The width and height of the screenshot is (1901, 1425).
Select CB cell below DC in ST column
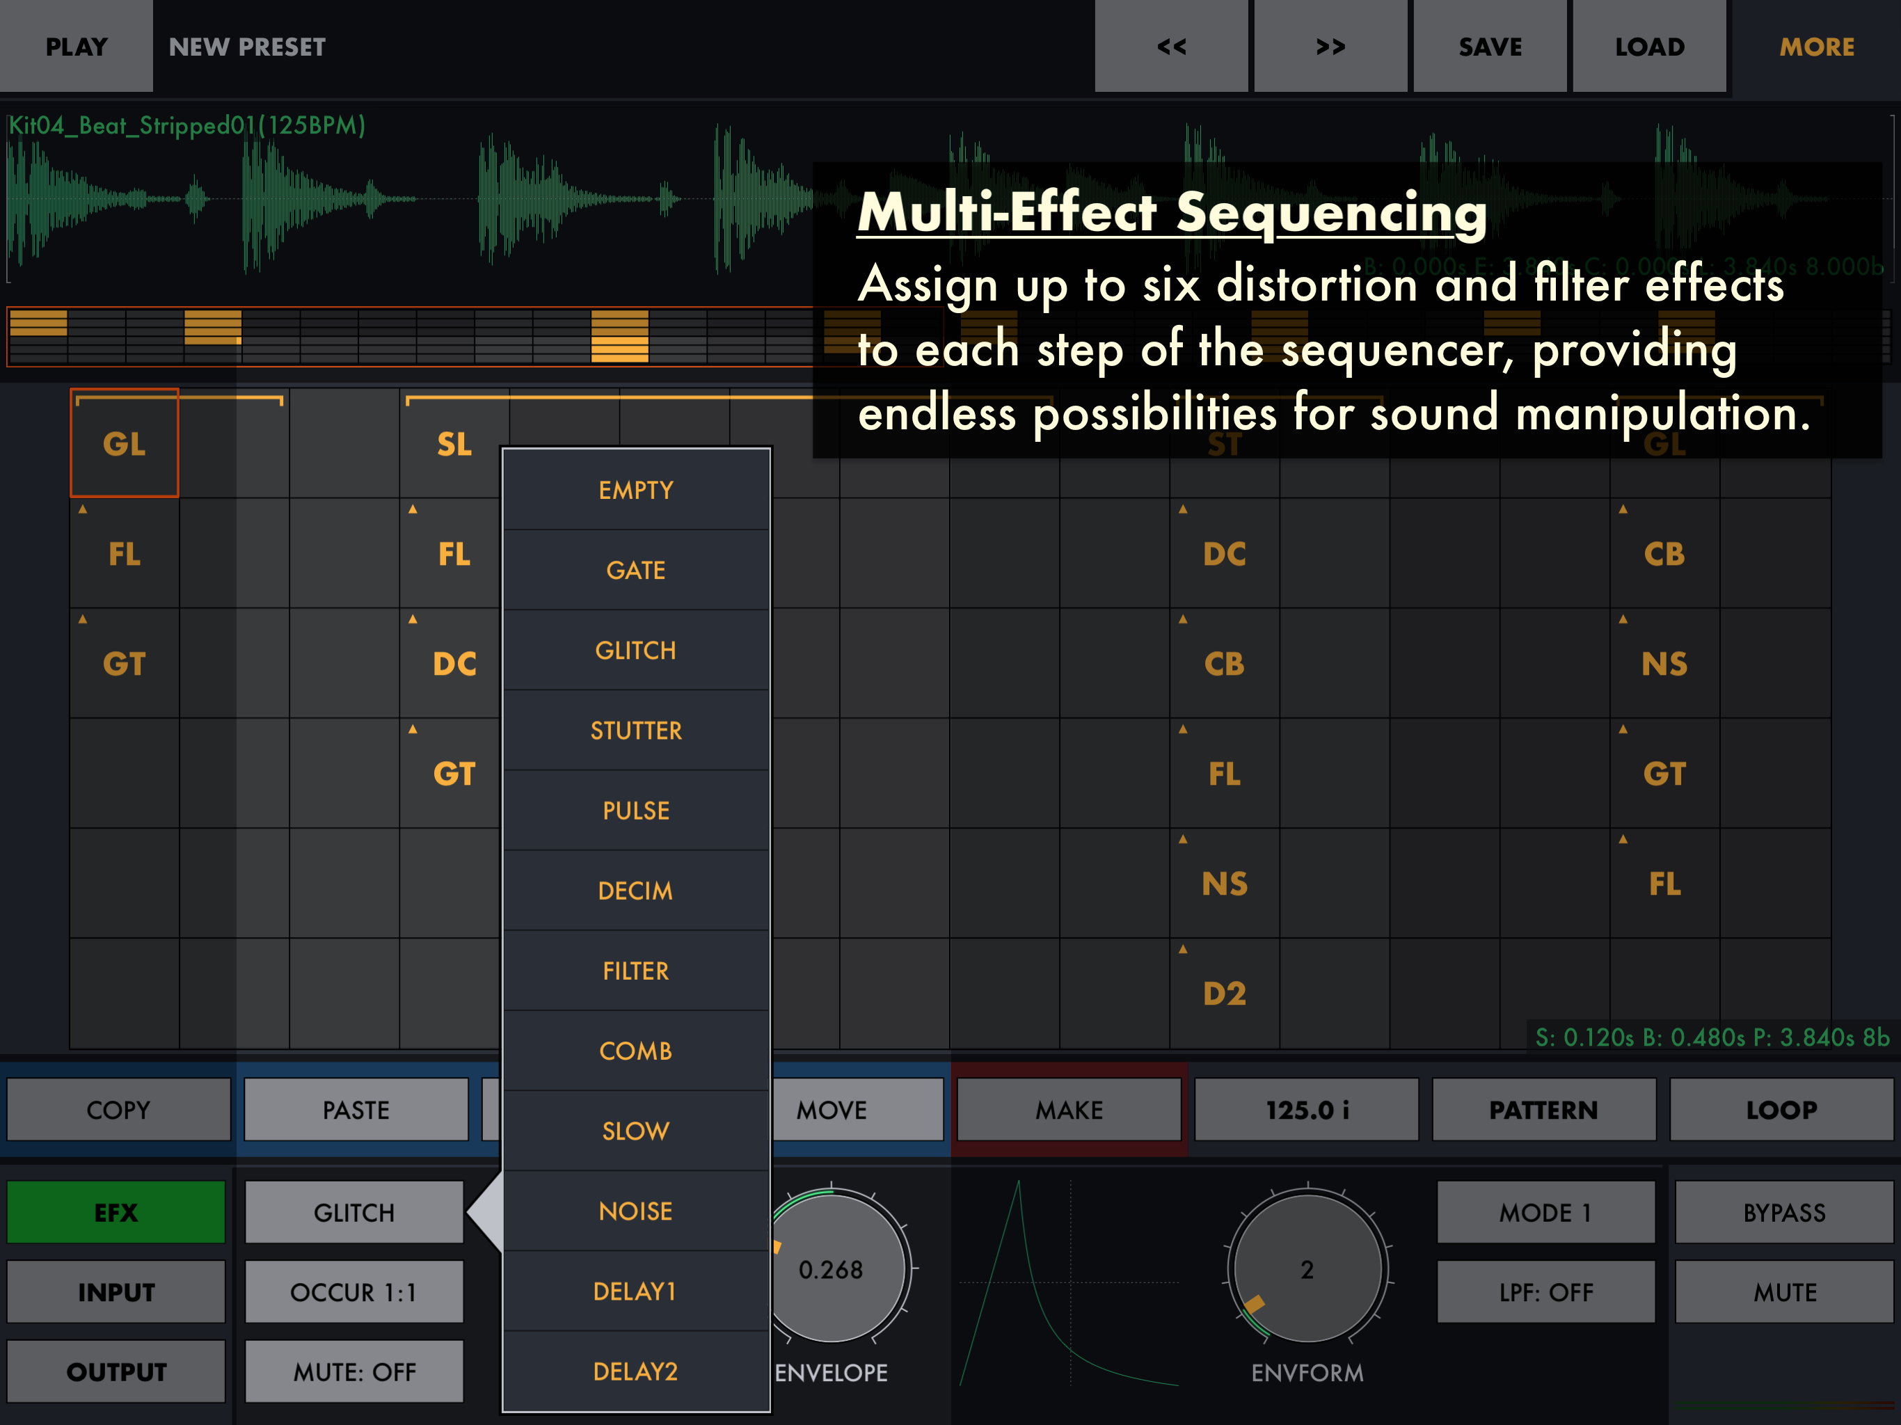click(x=1225, y=664)
